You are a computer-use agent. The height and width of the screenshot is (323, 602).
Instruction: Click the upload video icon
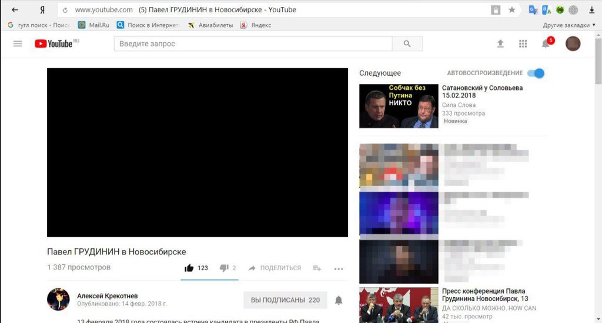500,44
